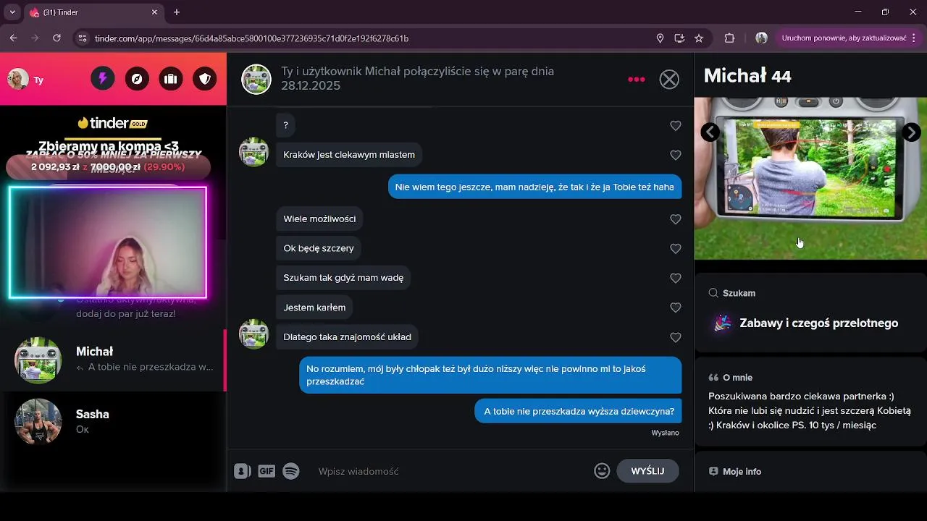Click the purple lightning Boost icon

click(103, 79)
